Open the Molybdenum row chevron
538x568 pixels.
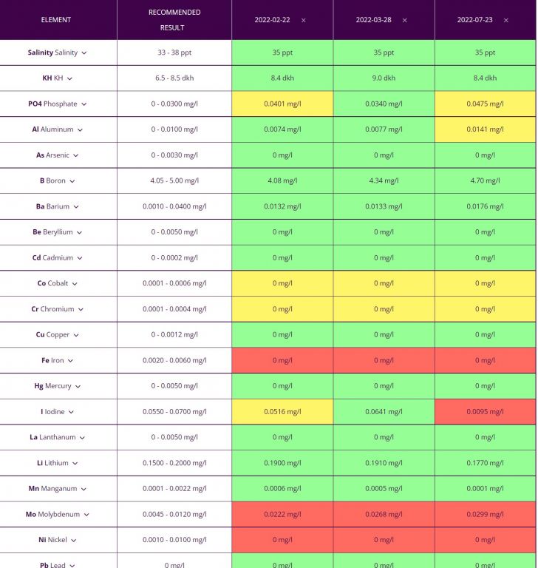pyautogui.click(x=86, y=515)
